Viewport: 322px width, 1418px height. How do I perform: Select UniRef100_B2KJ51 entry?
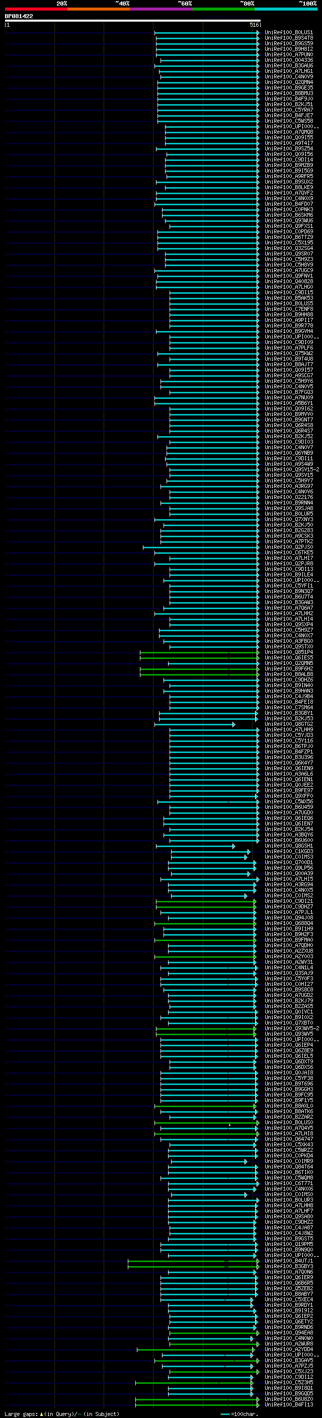coord(288,105)
